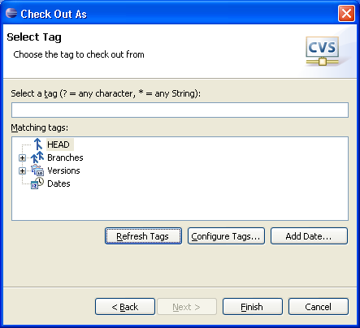Click the Eclipse icon in title bar

pos(11,13)
